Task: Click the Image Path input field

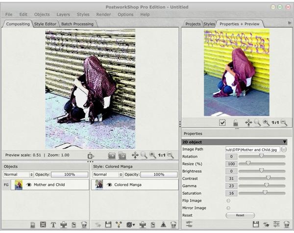Action: coord(253,150)
